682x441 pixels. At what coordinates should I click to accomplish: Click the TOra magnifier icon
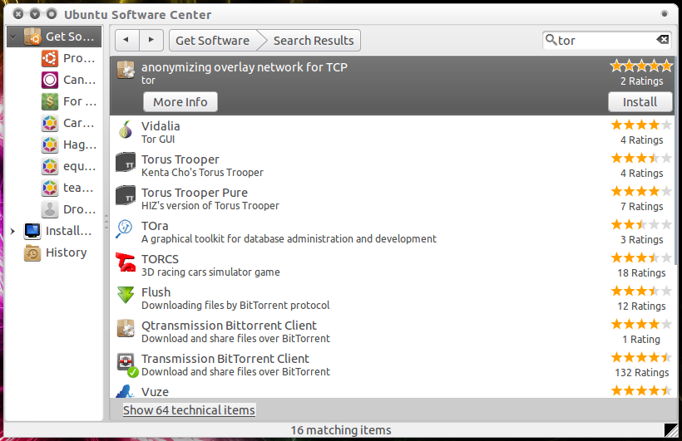[125, 228]
